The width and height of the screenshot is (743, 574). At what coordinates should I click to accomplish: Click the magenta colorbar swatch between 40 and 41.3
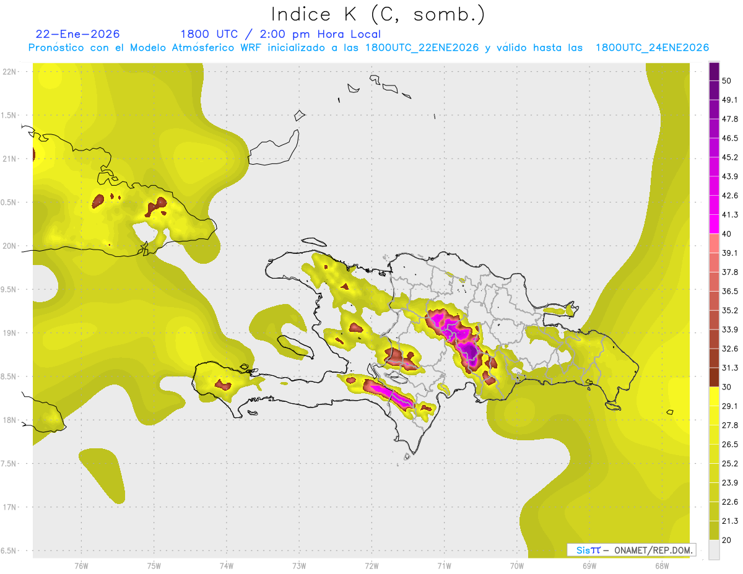(x=714, y=224)
